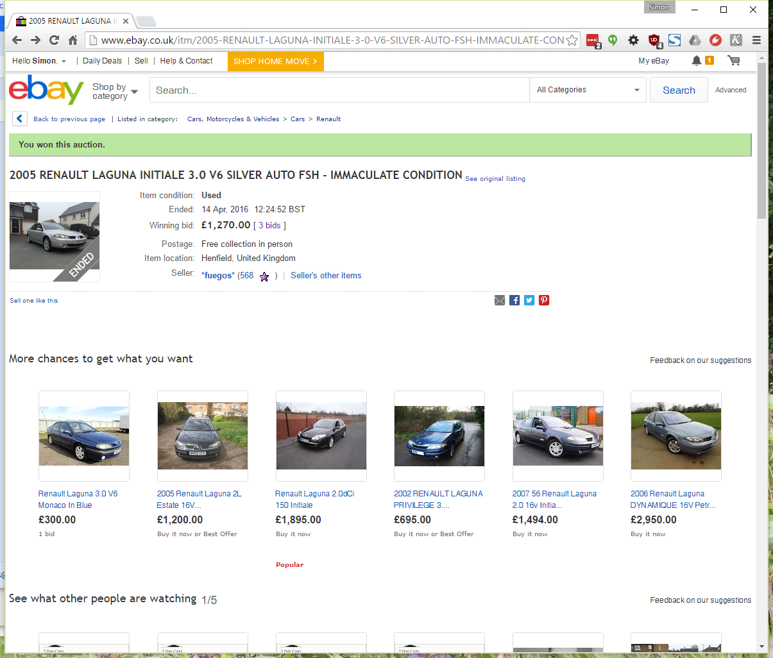The width and height of the screenshot is (773, 658).
Task: Open Seller's other items
Action: tap(326, 276)
